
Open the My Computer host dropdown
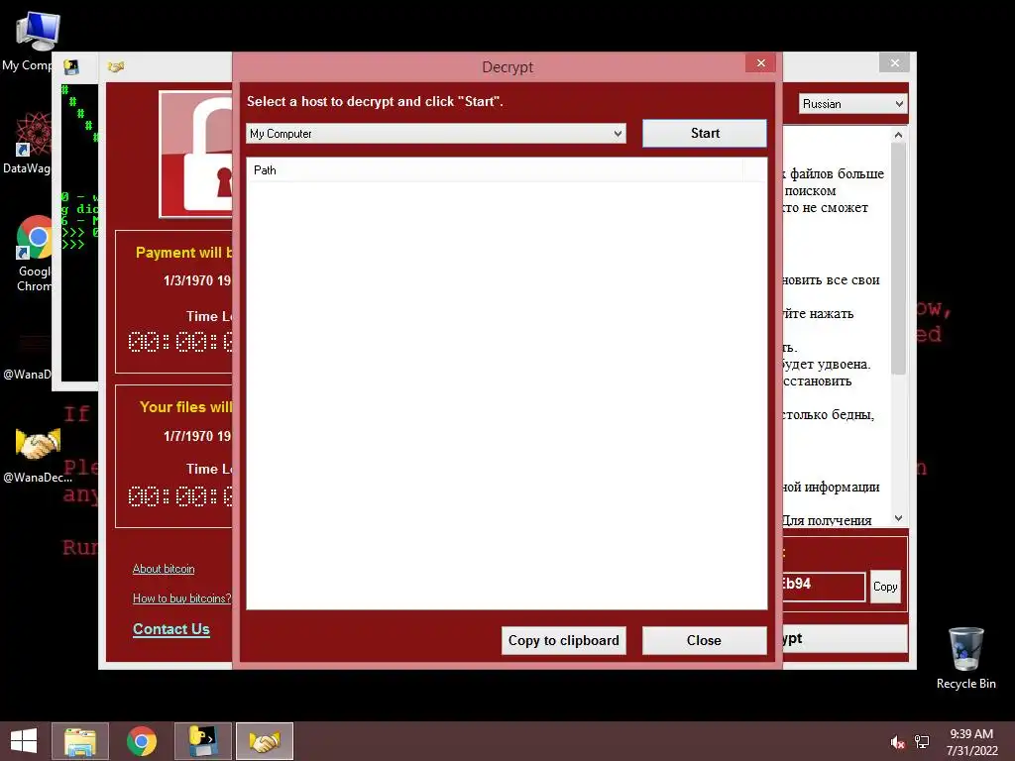pos(436,134)
